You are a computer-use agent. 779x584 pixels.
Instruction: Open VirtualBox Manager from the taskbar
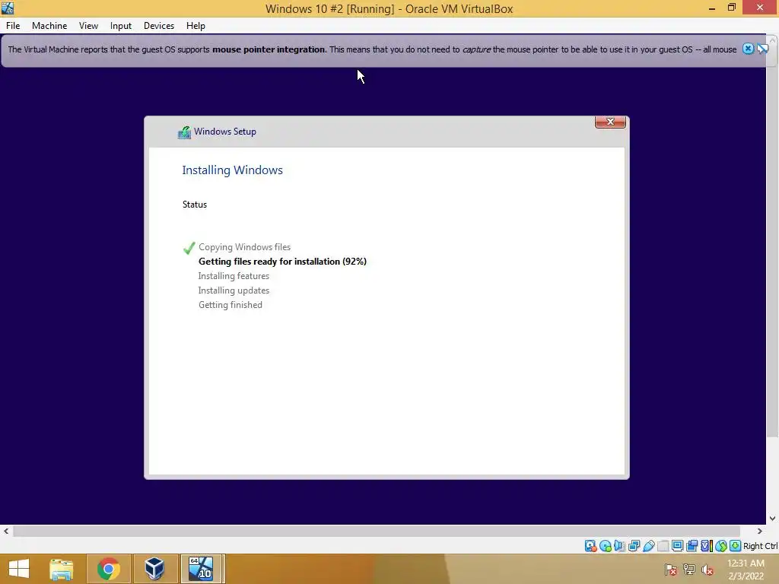tap(154, 569)
